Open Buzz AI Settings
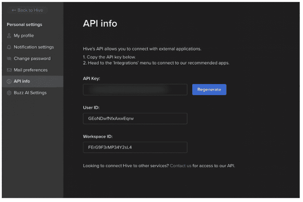This screenshot has height=202, width=303. point(30,93)
